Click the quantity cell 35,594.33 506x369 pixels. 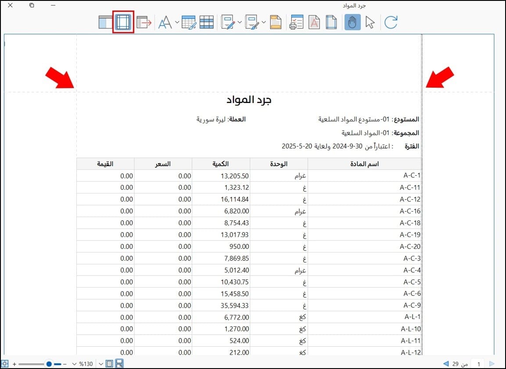pyautogui.click(x=221, y=305)
